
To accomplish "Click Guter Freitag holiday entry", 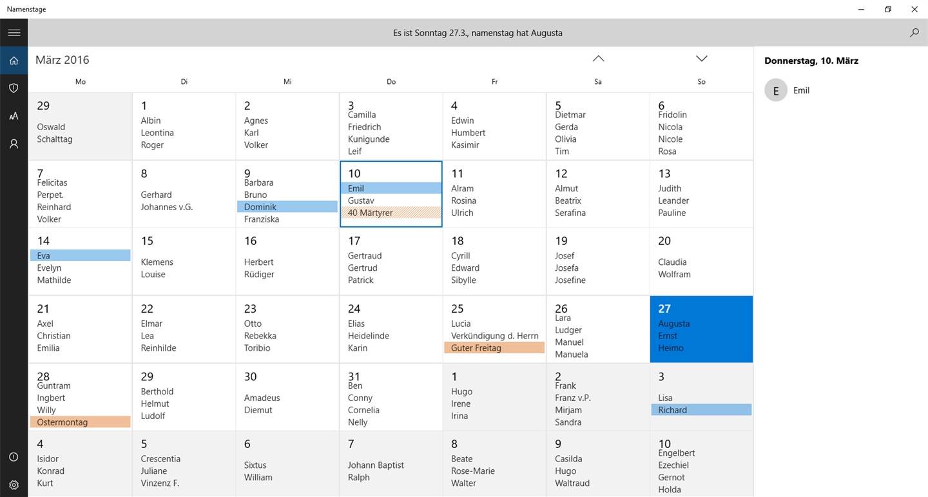I will 494,348.
